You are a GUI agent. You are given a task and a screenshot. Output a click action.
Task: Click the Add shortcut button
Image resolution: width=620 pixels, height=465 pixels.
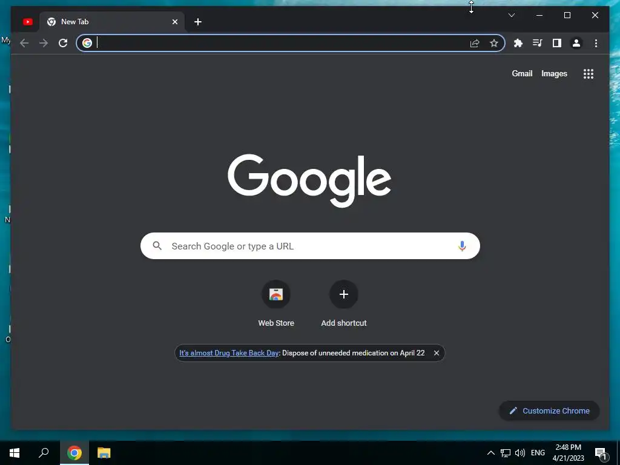tap(344, 304)
